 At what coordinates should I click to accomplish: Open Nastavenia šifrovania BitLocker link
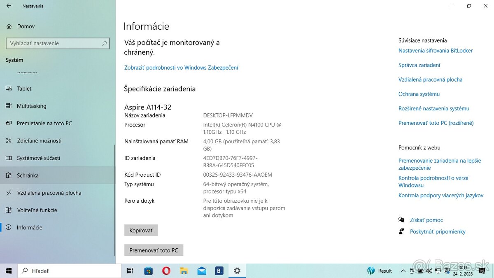(436, 51)
